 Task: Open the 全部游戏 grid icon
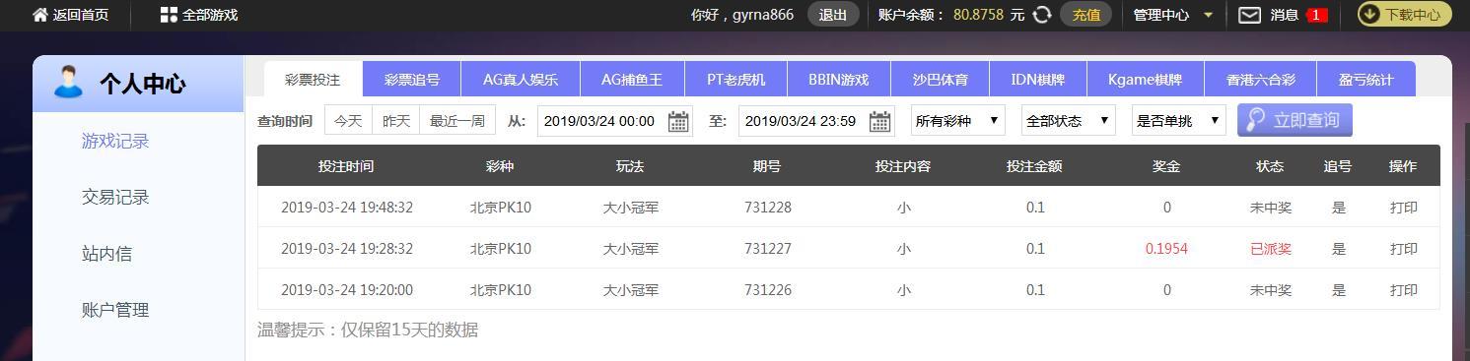169,15
